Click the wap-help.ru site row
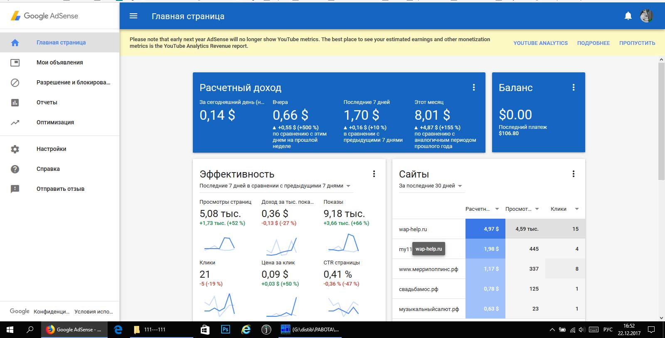This screenshot has height=338, width=665. coord(489,229)
